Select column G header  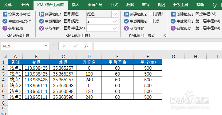173,57
